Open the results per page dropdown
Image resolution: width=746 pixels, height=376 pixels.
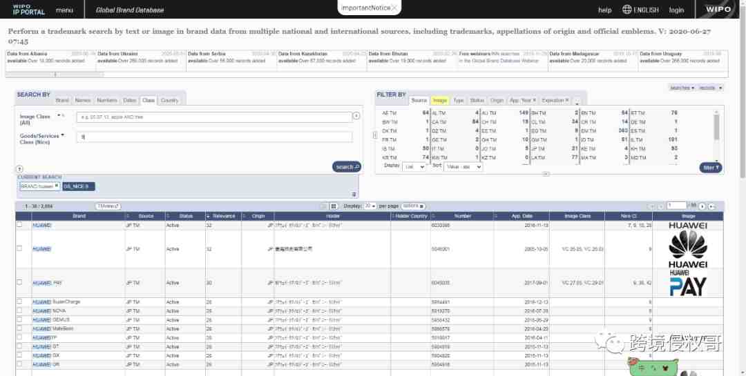click(370, 206)
